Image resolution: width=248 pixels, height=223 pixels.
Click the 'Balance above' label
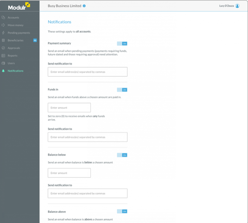pos(57,212)
